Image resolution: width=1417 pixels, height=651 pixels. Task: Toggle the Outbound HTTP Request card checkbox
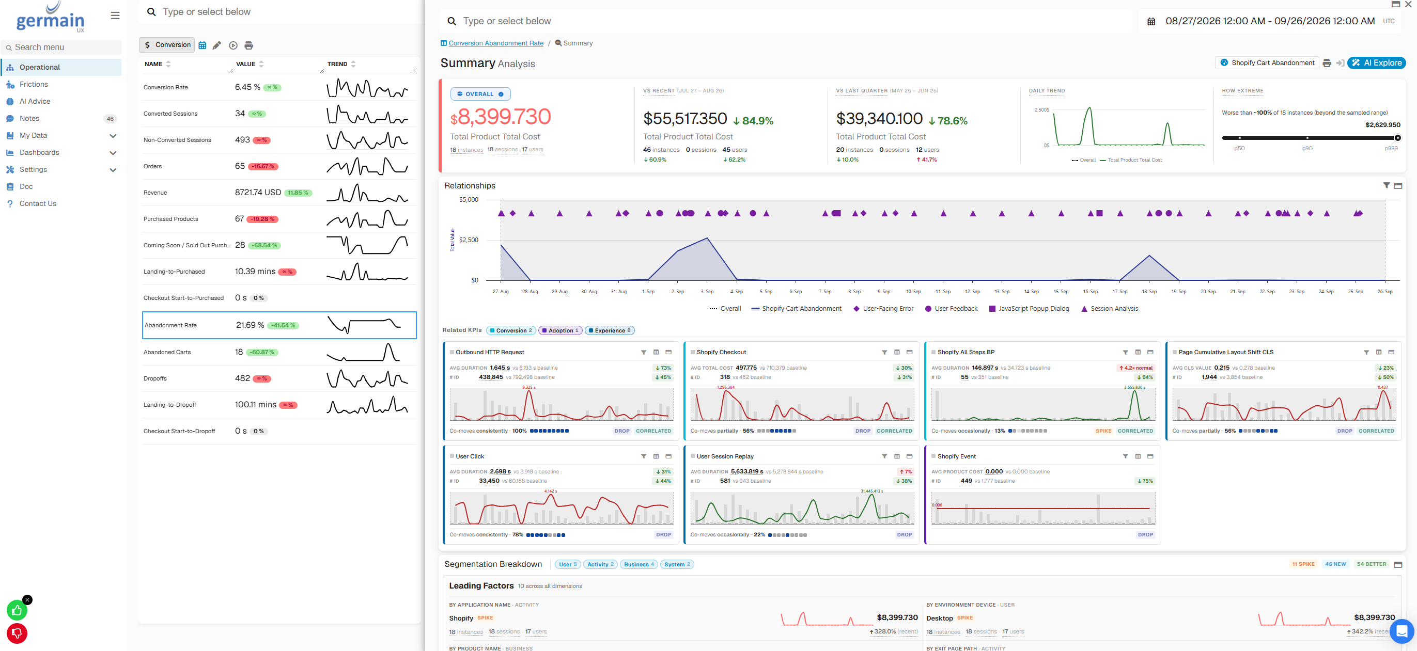point(452,352)
